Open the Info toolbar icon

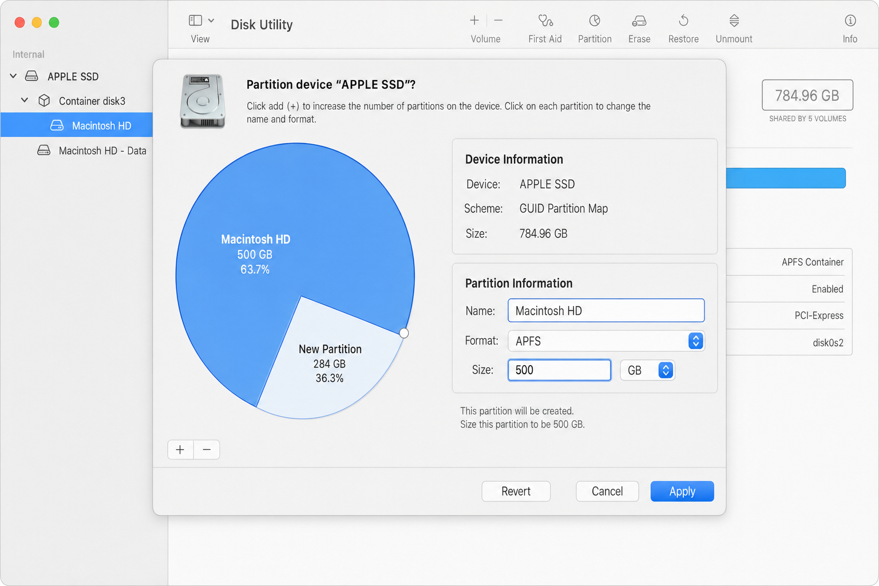click(850, 21)
